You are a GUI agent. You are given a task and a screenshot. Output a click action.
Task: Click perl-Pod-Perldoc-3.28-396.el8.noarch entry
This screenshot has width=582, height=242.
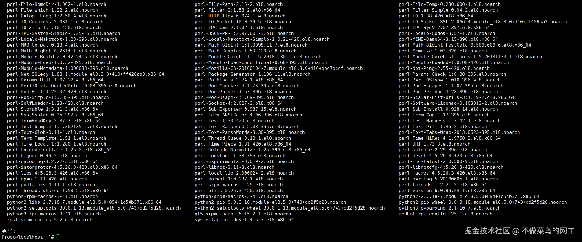click(x=448, y=92)
